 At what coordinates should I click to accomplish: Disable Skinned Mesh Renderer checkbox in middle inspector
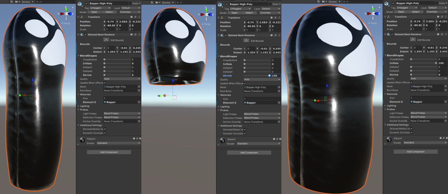pos(225,35)
